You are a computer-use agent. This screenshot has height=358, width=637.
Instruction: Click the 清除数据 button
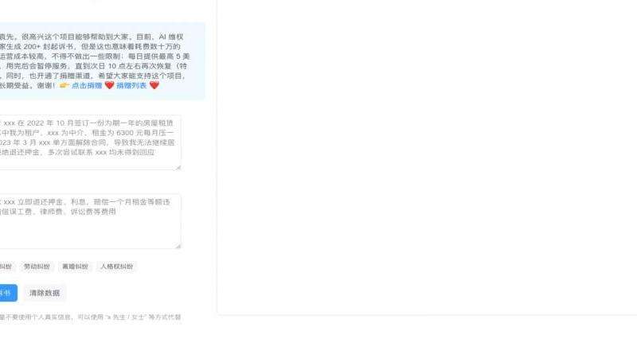(x=45, y=293)
